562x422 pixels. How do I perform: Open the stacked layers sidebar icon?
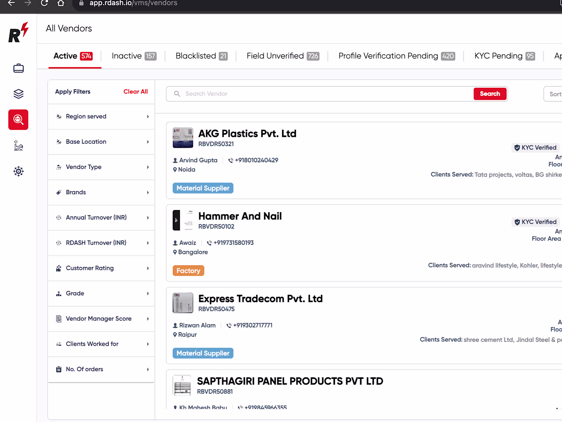pyautogui.click(x=18, y=94)
